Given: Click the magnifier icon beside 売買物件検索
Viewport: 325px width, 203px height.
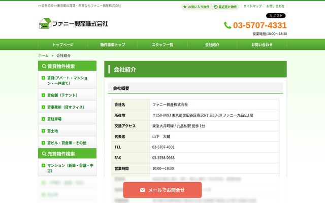Looking at the screenshot, I should point(44,154).
